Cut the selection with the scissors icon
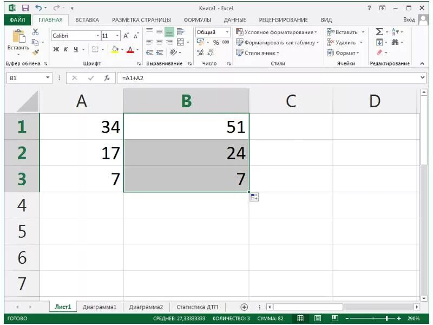This screenshot has width=433, height=325. 35,31
